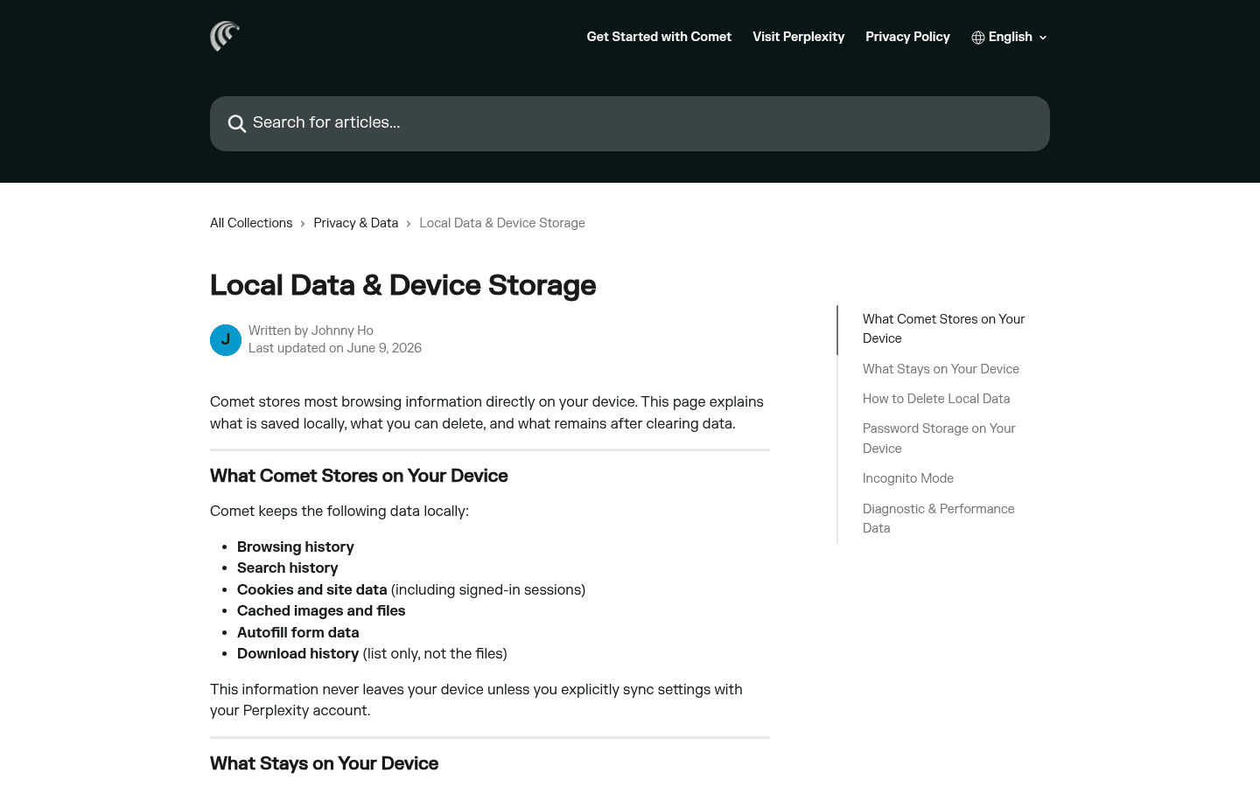Click What Comet Stores on Your Device heading
The image size is (1260, 787).
pyautogui.click(x=359, y=476)
